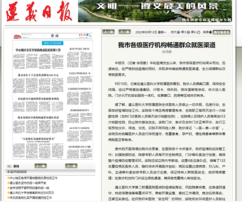Viewport: 242px width, 202px height.
Task: Go to previous article with 上一篇
Action: [x=109, y=32]
